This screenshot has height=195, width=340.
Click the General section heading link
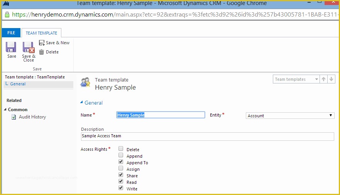pos(93,103)
